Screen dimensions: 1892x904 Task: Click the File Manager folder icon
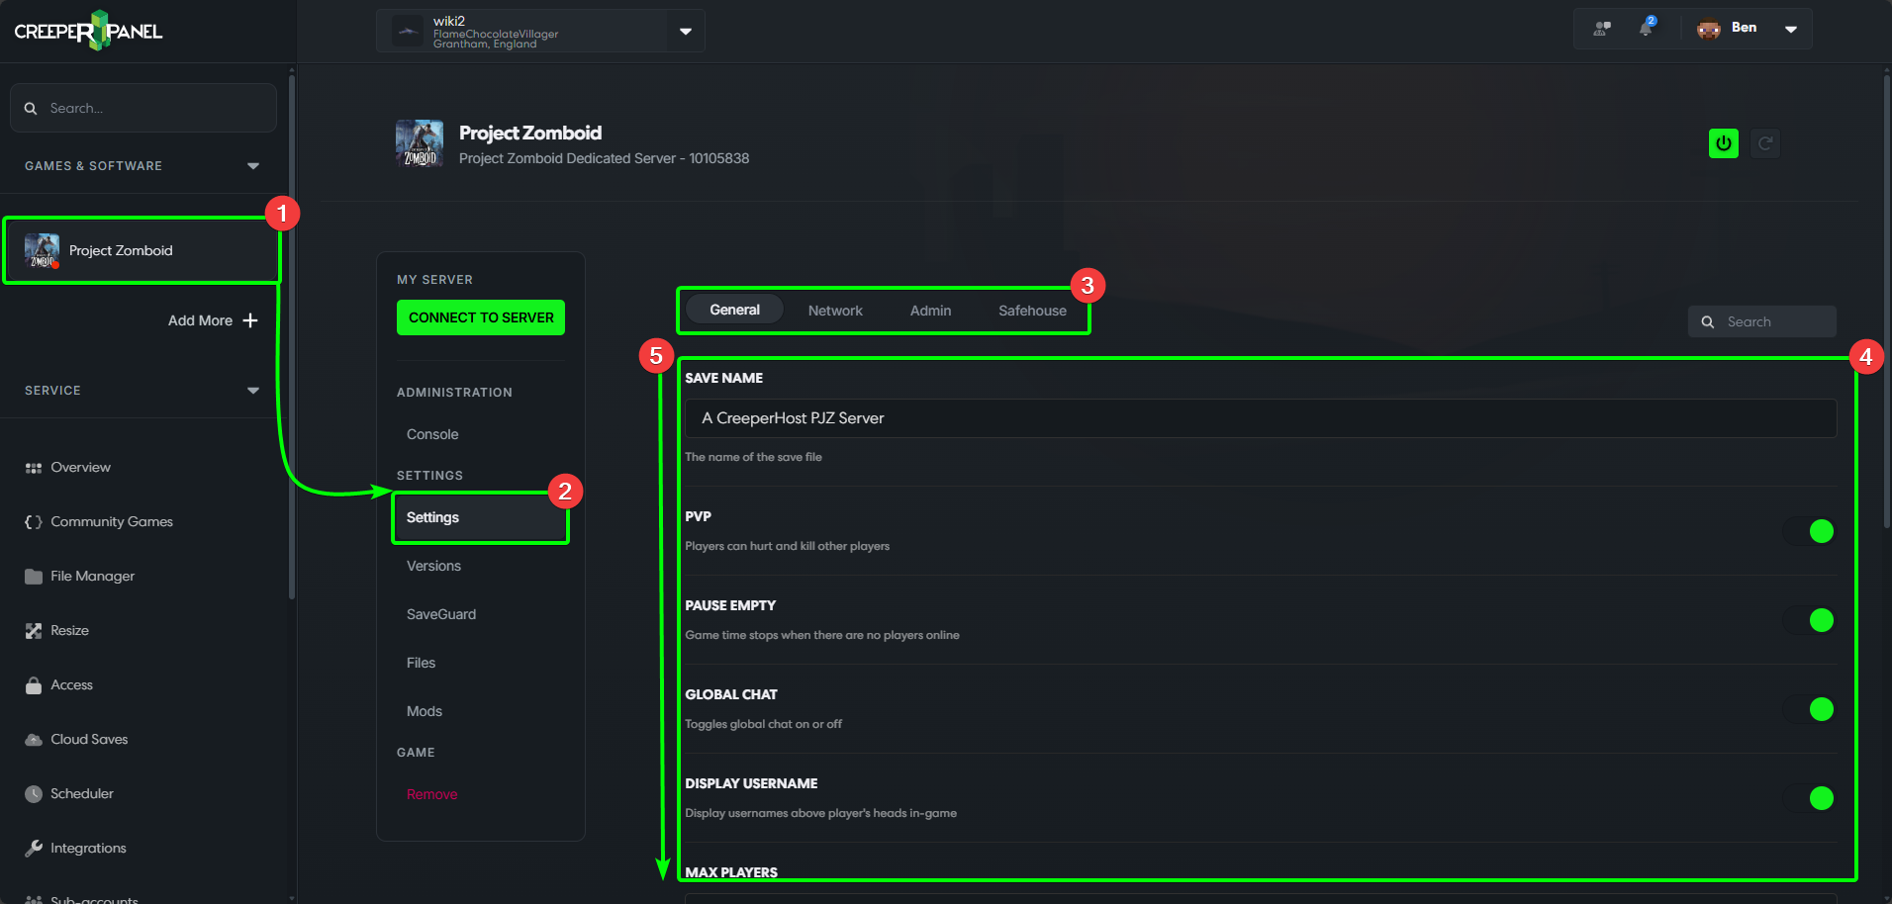(34, 577)
